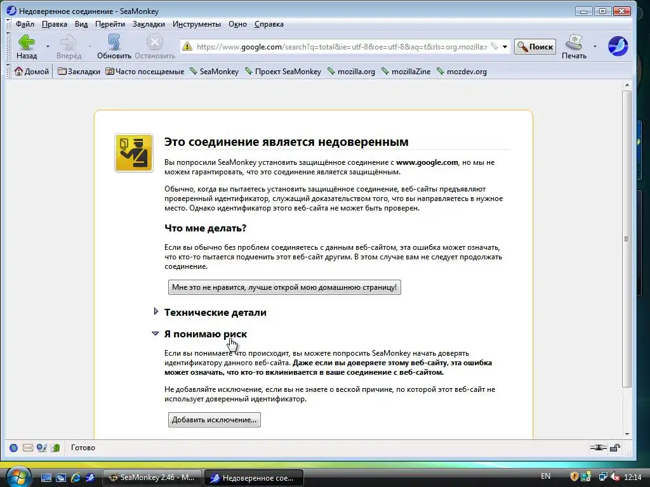This screenshot has height=487, width=650.
Task: Open the mozilla.org bookmark
Action: click(x=351, y=72)
